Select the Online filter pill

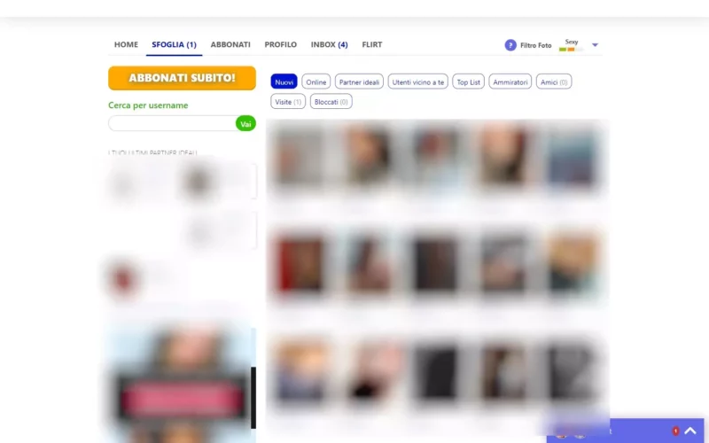click(316, 82)
